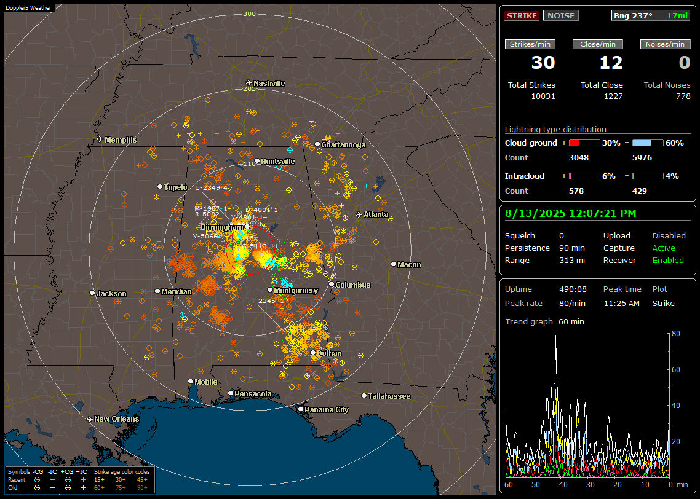Image resolution: width=700 pixels, height=499 pixels.
Task: Click the Receiver status Enabled
Action: pyautogui.click(x=668, y=260)
